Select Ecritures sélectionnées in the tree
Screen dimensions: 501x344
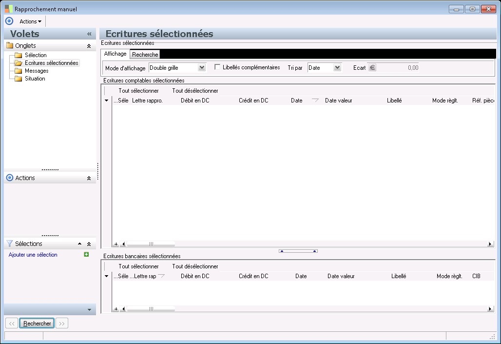pos(52,63)
